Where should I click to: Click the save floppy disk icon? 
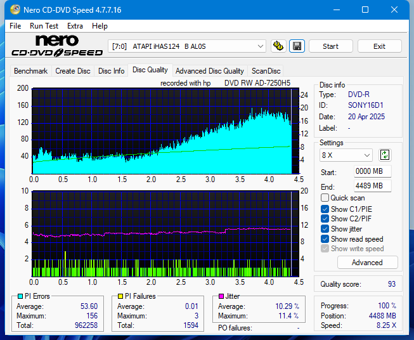tap(297, 46)
